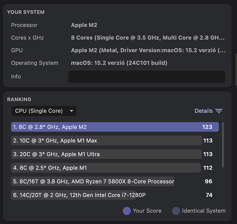Screen dimensions: 237x224
Task: Click the dropdown arrow next to CPU (Single Core)
Action: tap(72, 111)
